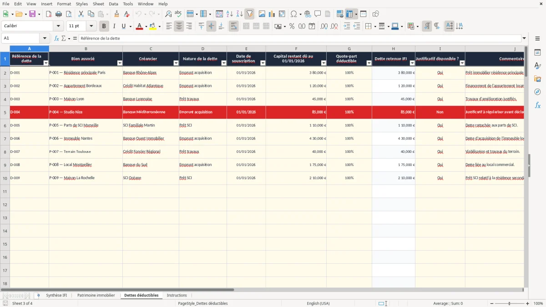546x307 pixels.
Task: Toggle Italic formatting
Action: coord(114,26)
